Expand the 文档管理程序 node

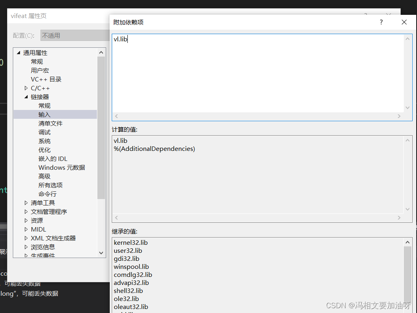[x=26, y=211]
